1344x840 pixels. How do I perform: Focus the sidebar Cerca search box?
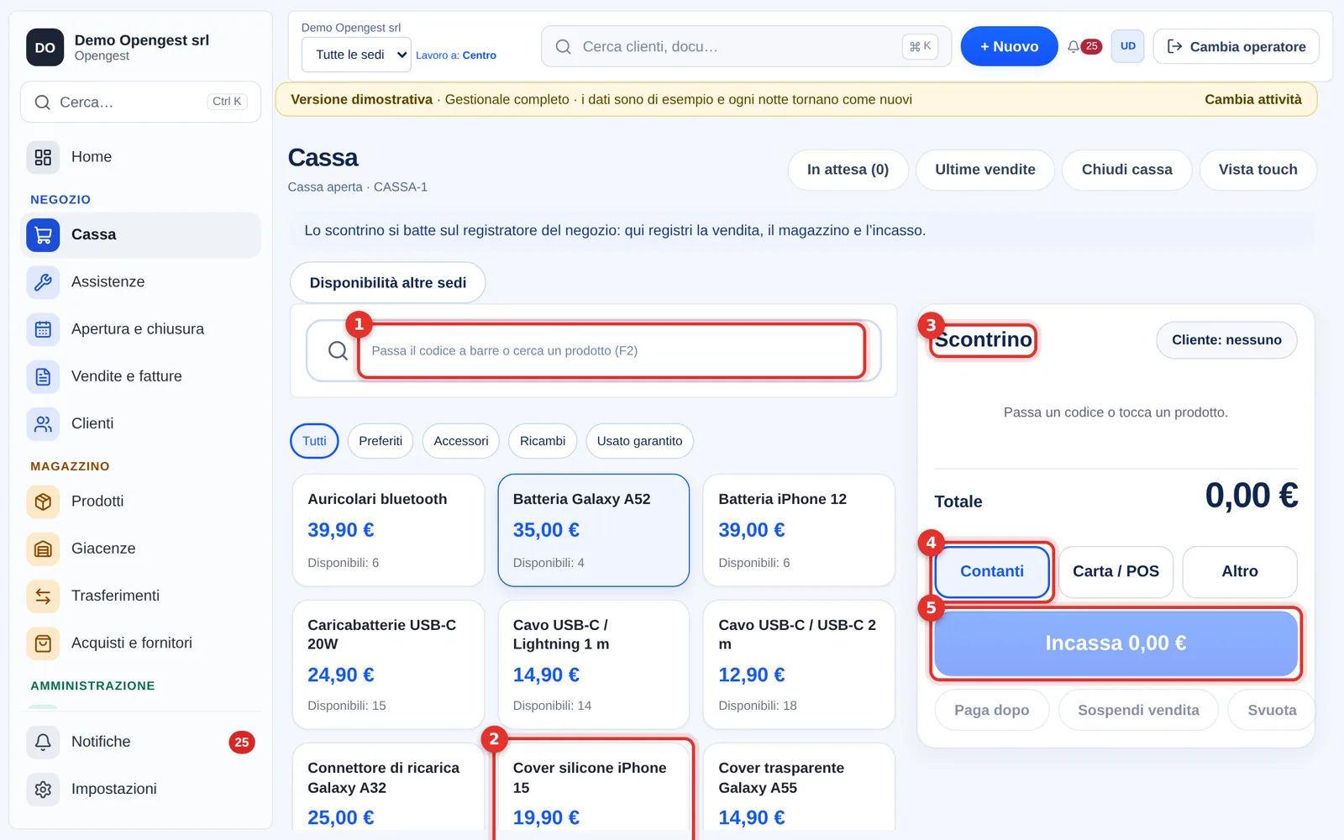coord(140,102)
